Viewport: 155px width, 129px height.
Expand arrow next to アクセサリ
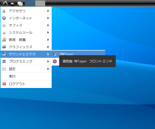48,11
